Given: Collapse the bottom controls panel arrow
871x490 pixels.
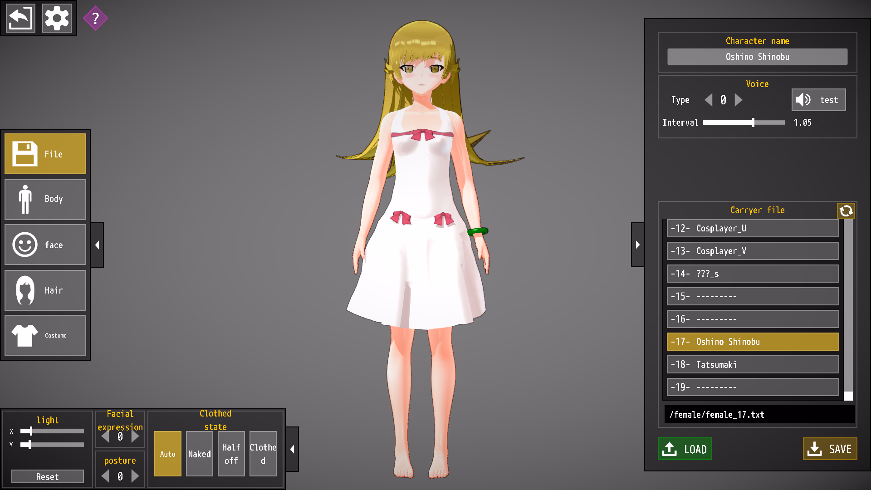Looking at the screenshot, I should click(292, 449).
